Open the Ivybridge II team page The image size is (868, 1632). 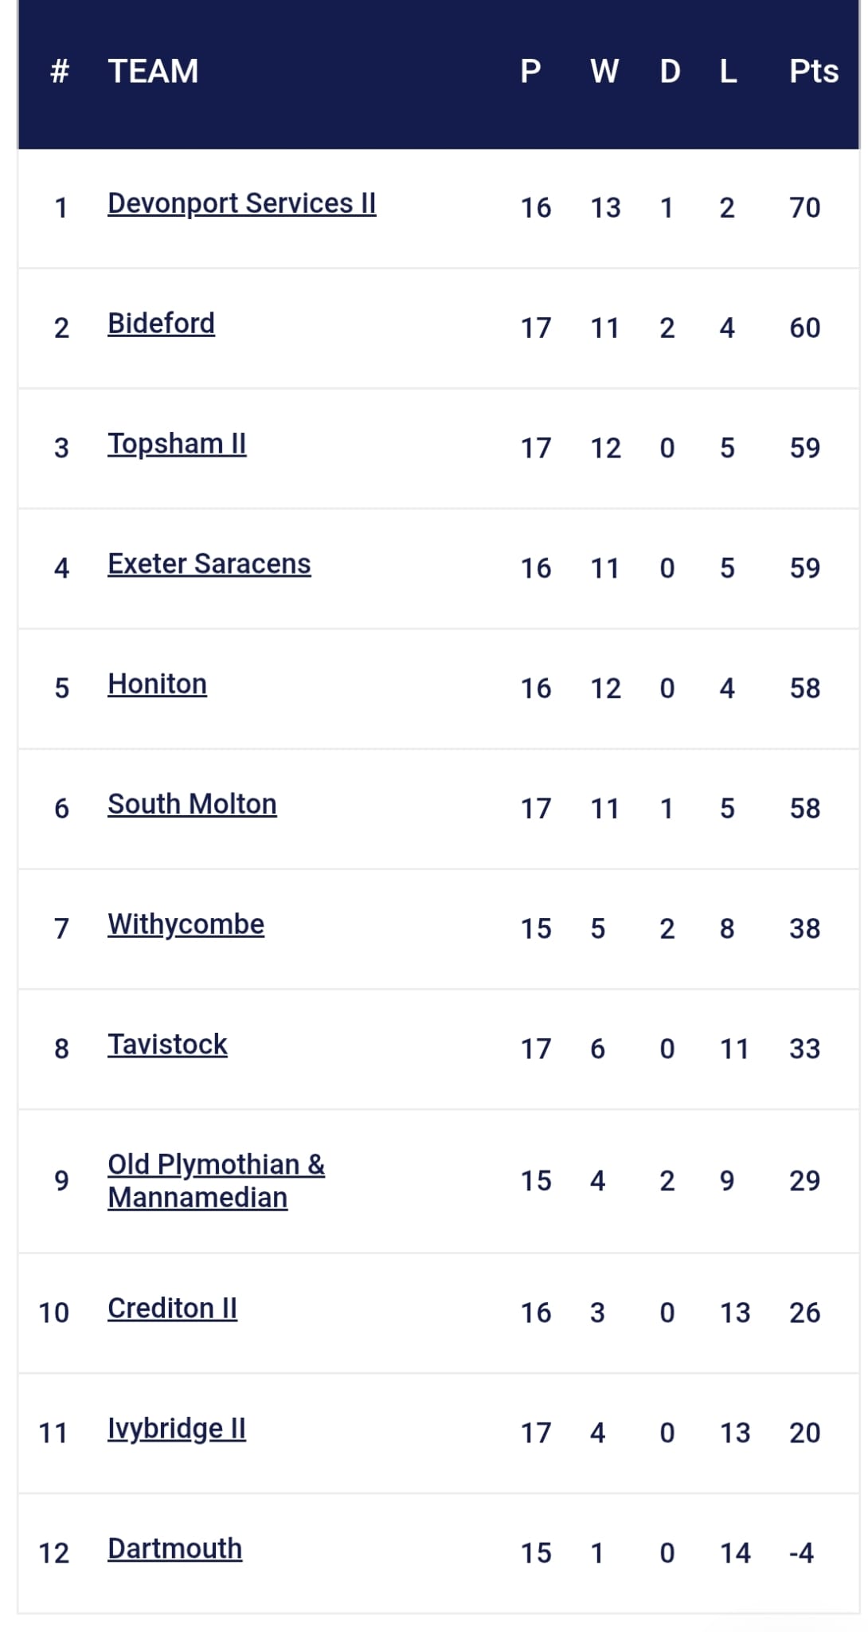tap(176, 1429)
